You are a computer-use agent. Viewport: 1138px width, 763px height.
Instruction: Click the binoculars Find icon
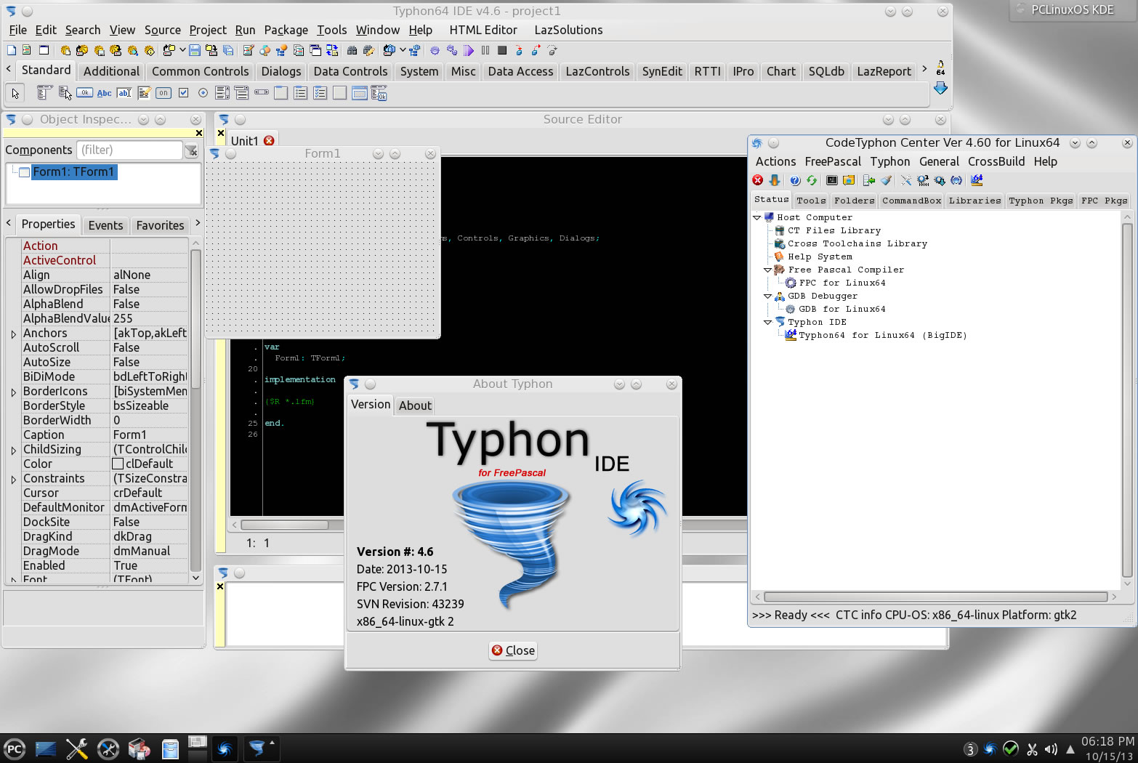pos(352,50)
